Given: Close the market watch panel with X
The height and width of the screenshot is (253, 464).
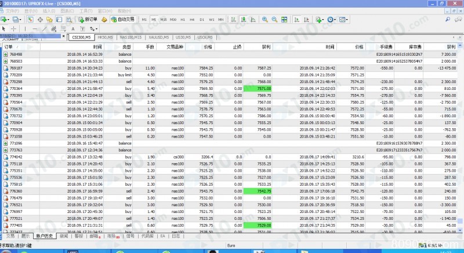Looking at the screenshot, I should (x=64, y=36).
